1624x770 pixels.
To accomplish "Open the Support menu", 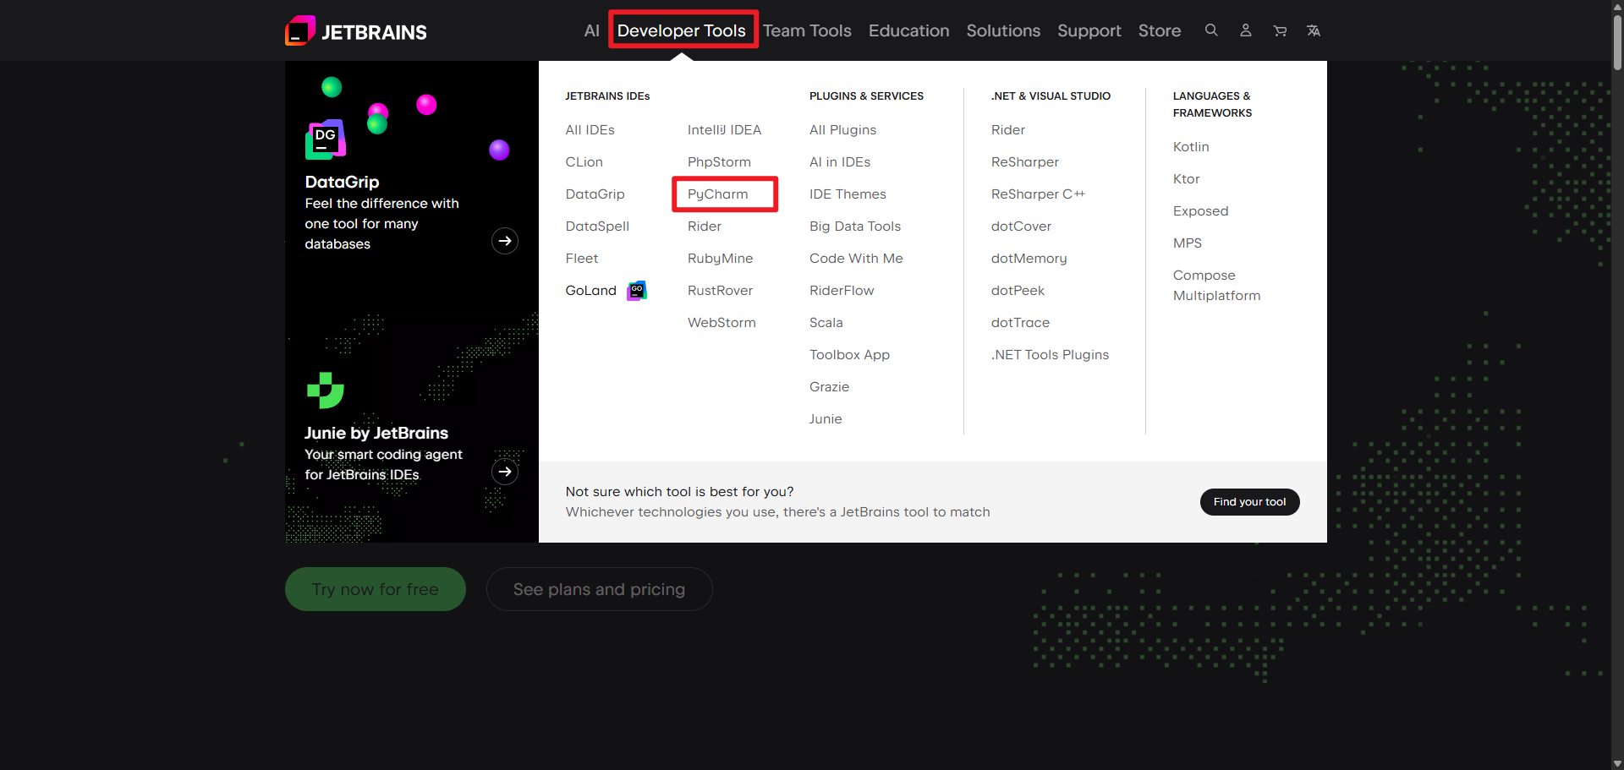I will point(1089,30).
